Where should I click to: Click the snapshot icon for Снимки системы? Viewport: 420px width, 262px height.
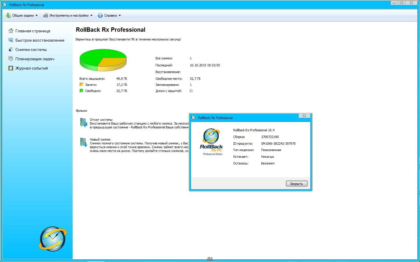point(11,49)
